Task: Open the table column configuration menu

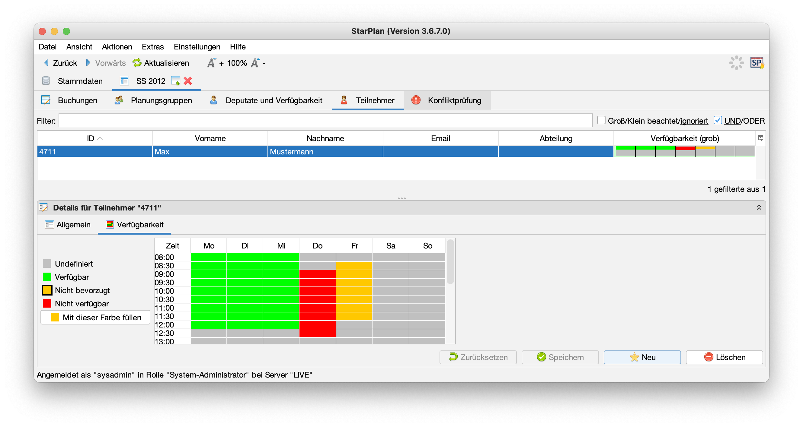Action: pos(761,138)
